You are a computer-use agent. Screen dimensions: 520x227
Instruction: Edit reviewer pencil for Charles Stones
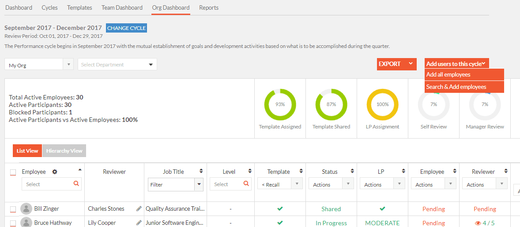(139, 209)
